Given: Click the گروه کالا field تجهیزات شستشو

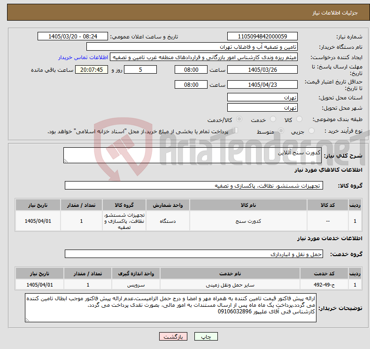Looking at the screenshot, I should tap(194, 185).
